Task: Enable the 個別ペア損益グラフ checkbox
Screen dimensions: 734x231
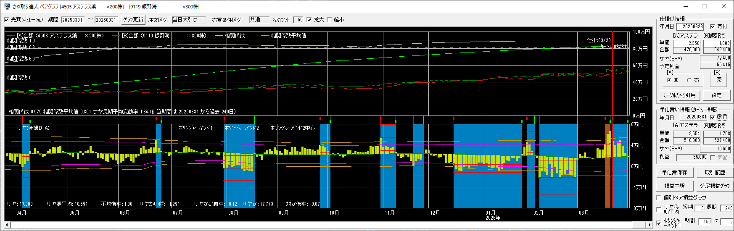Action: point(659,198)
